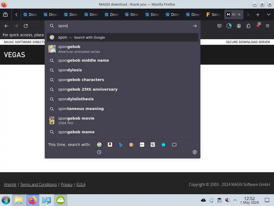Select 'spondylolisthesis' suggestion
The width and height of the screenshot is (274, 206).
click(123, 99)
